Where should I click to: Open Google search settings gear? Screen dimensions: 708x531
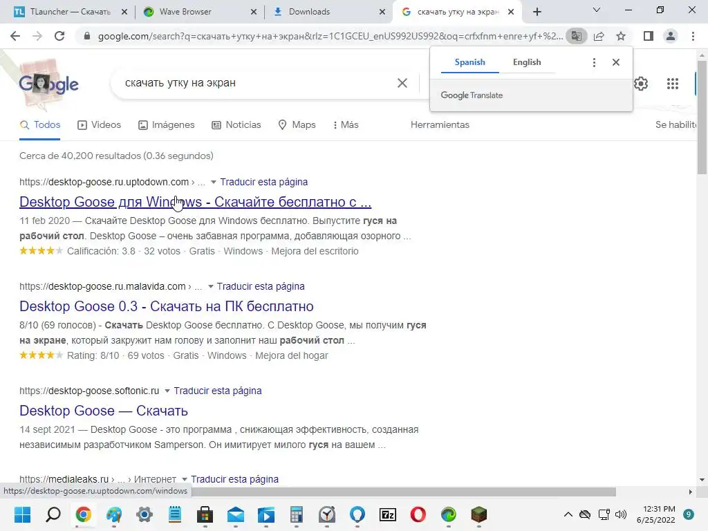(641, 84)
